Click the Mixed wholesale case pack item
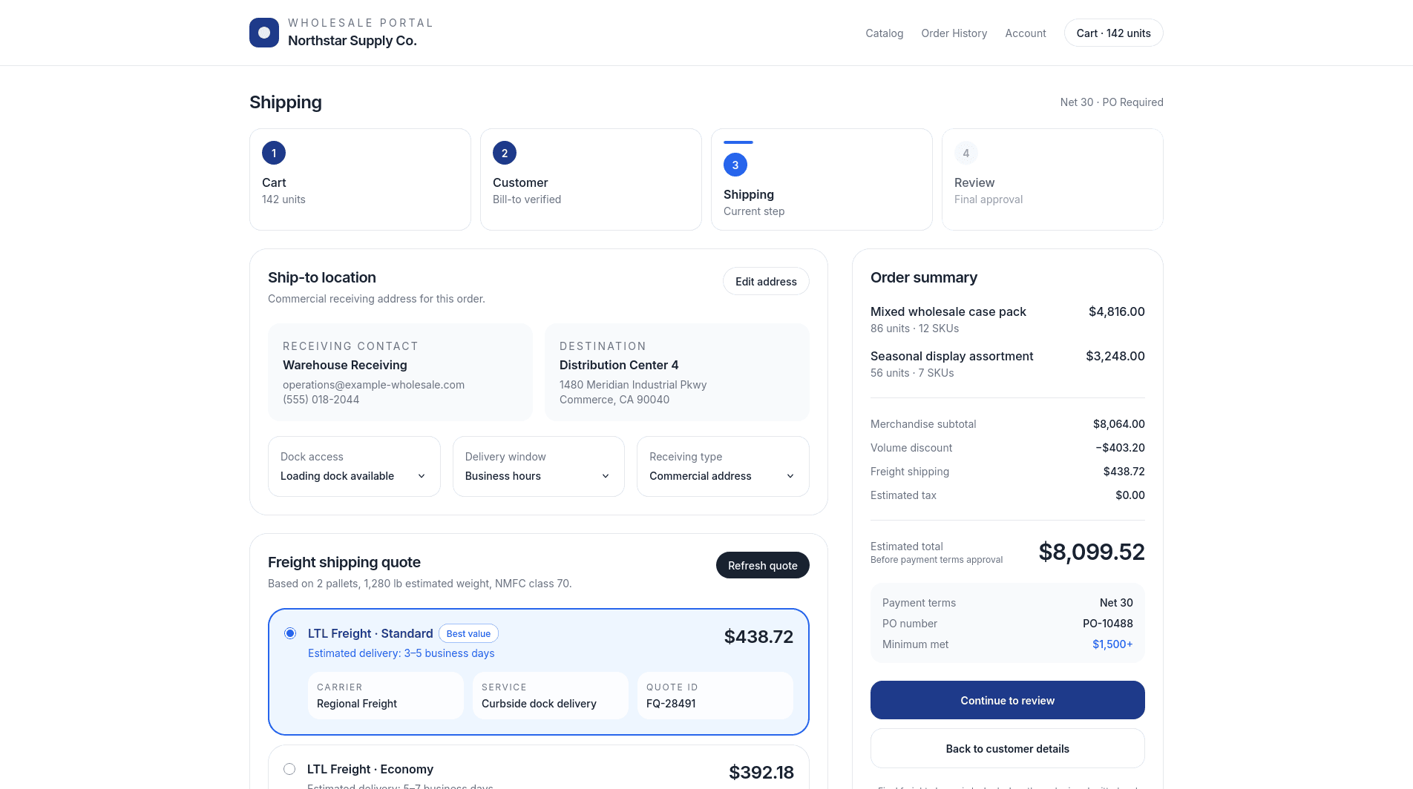 pos(948,311)
